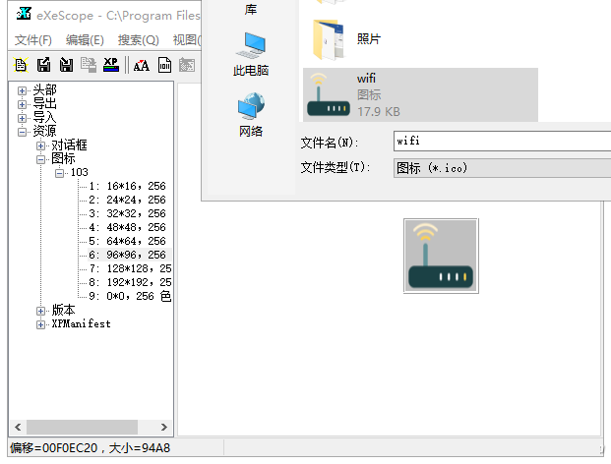
Task: Collapse the 图标 tree node
Action: click(x=40, y=159)
